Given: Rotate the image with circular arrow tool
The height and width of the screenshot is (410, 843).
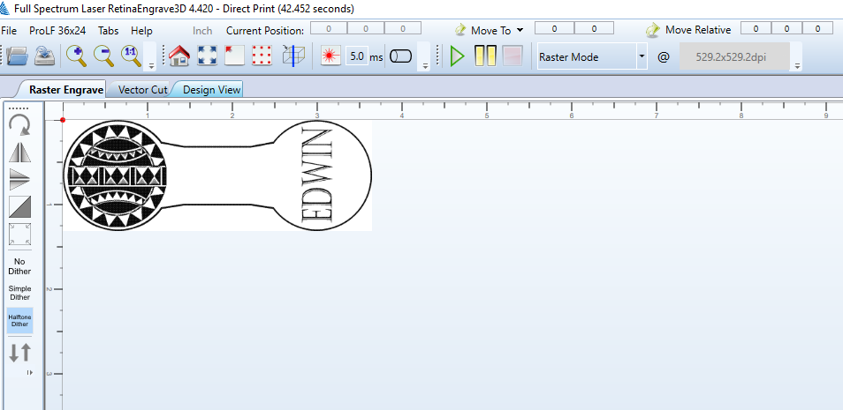Looking at the screenshot, I should [20, 125].
